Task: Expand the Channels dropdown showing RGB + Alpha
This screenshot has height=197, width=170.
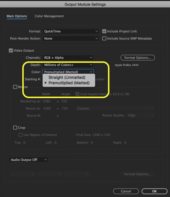Action: tap(68, 58)
